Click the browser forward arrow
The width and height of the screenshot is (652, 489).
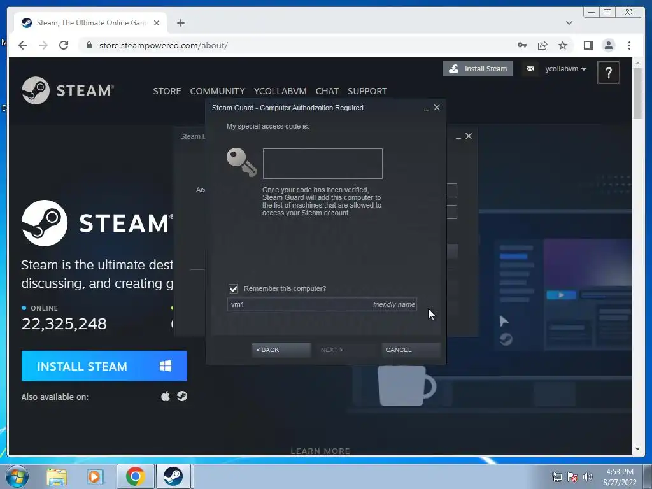(43, 45)
